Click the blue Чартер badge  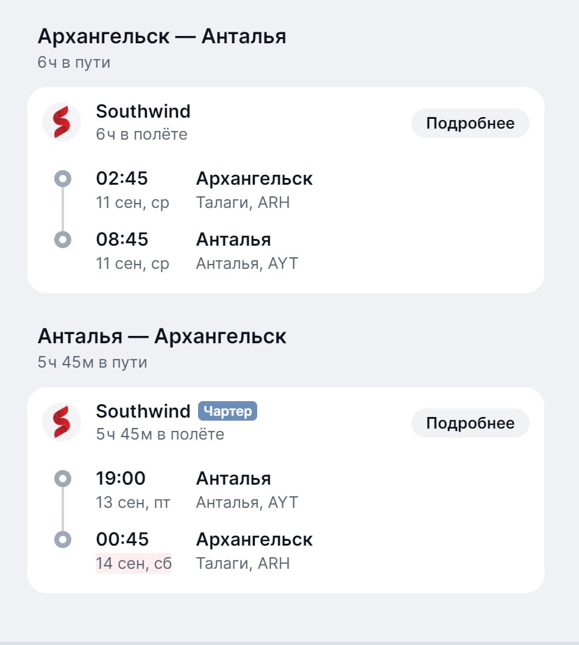tap(227, 411)
